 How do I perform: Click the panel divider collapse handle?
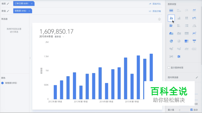pos(30,58)
